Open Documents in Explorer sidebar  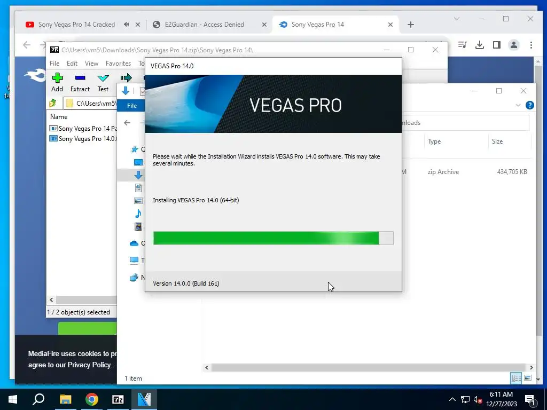138,188
